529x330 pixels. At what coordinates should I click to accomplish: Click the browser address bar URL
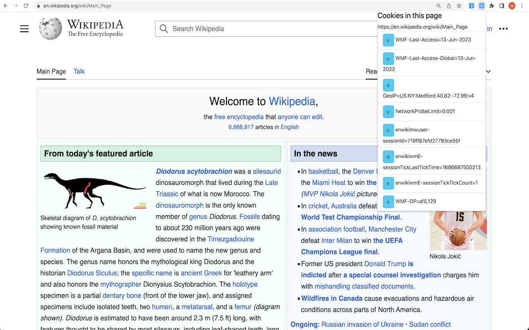(x=77, y=6)
